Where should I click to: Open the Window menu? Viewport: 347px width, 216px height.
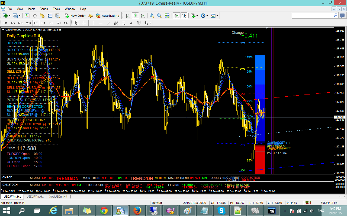(x=70, y=9)
